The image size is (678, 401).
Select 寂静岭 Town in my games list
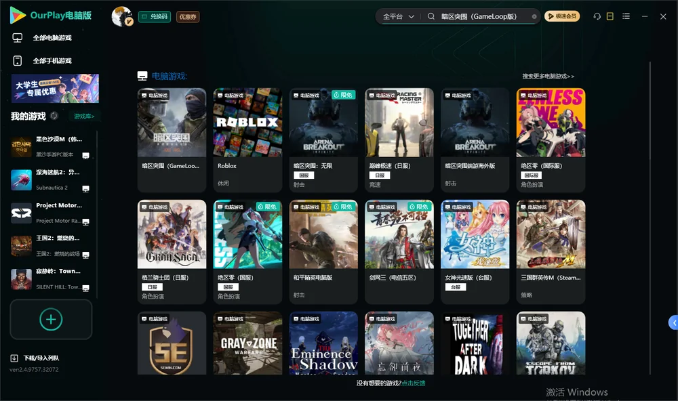pos(51,278)
